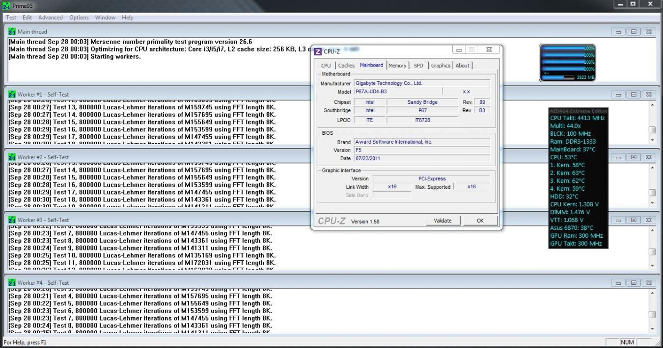Open the SPD tab in CPU-Z
663x348 pixels.
(418, 66)
